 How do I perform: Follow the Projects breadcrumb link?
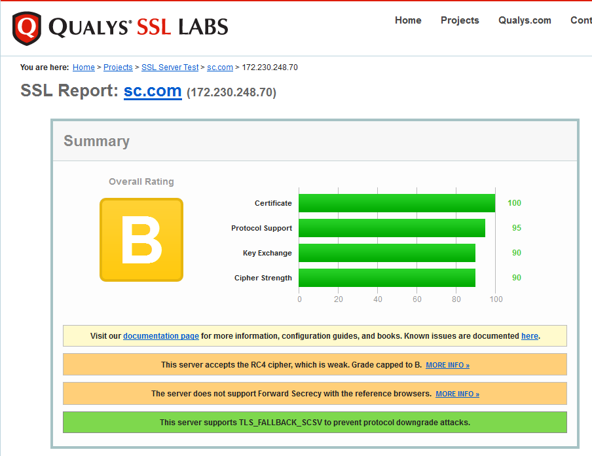118,67
